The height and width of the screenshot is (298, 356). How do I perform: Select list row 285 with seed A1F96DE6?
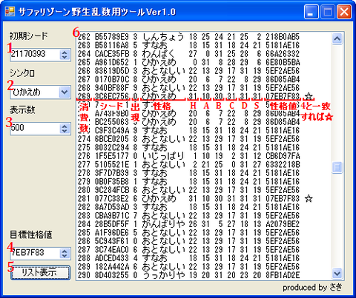[x=188, y=233]
